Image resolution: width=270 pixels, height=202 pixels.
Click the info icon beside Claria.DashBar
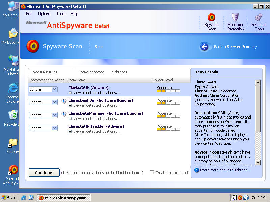coord(64,101)
